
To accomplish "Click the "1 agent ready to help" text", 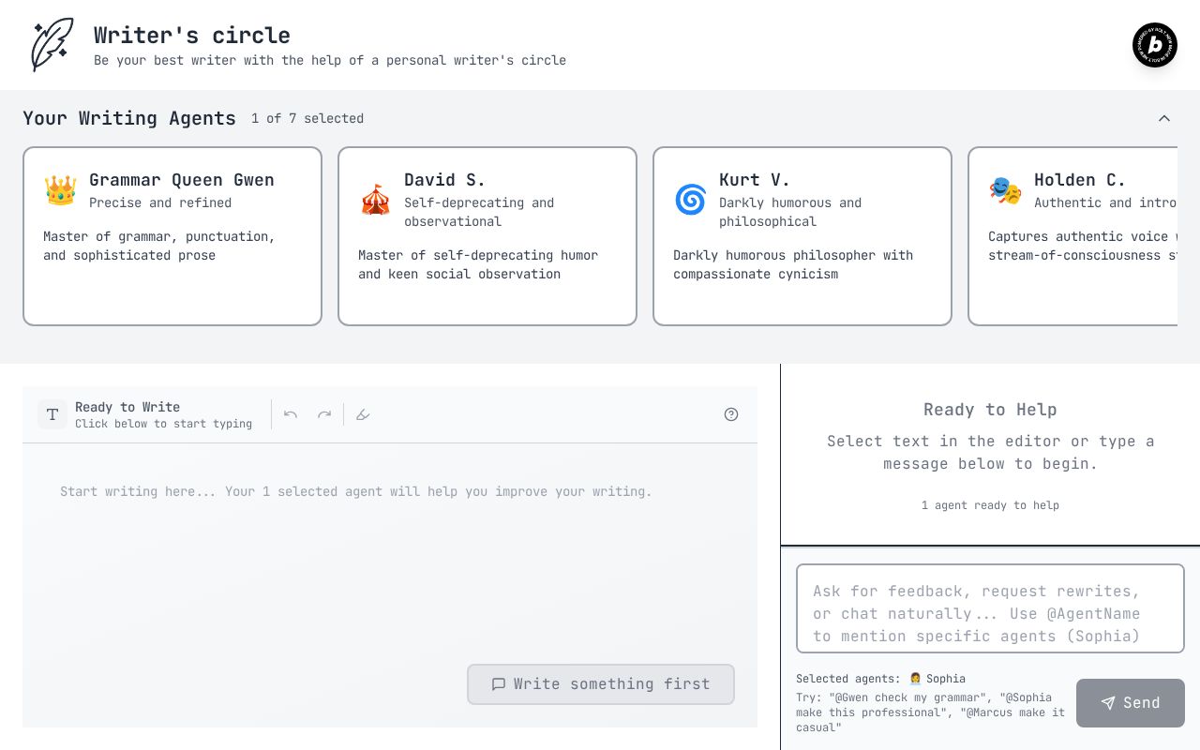I will coord(990,505).
